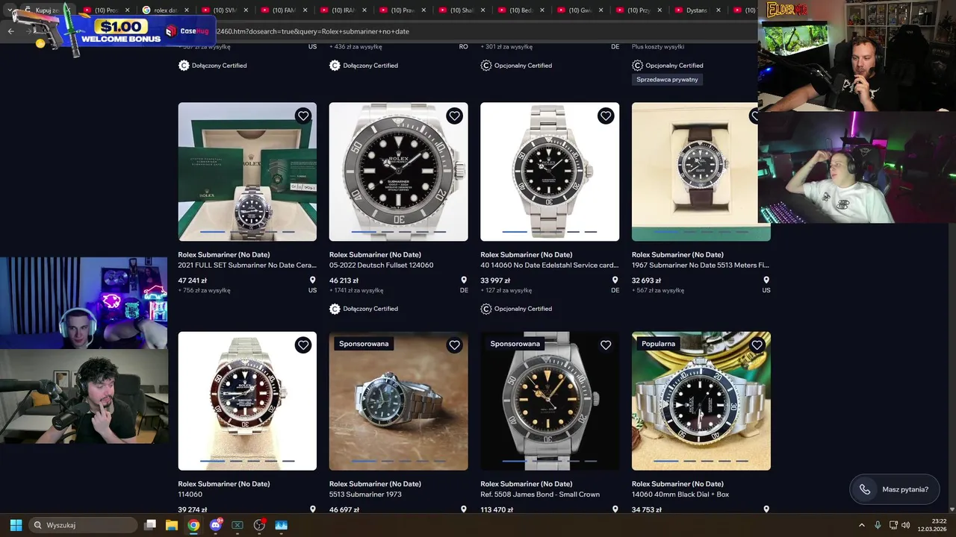Open Google Chrome from the taskbar
The height and width of the screenshot is (537, 956).
pos(193,525)
